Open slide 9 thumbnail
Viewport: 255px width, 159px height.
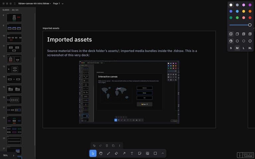[x=14, y=28]
